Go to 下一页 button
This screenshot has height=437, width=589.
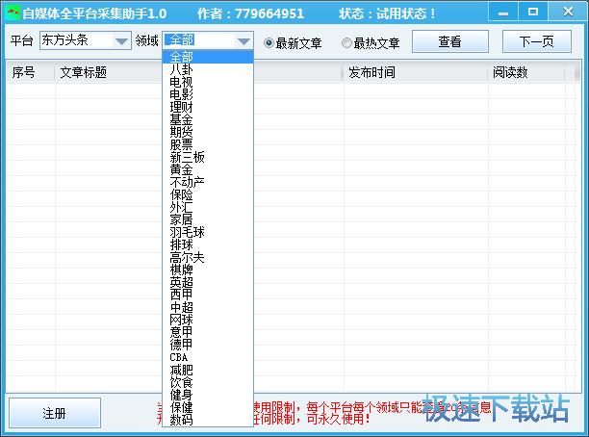point(537,41)
